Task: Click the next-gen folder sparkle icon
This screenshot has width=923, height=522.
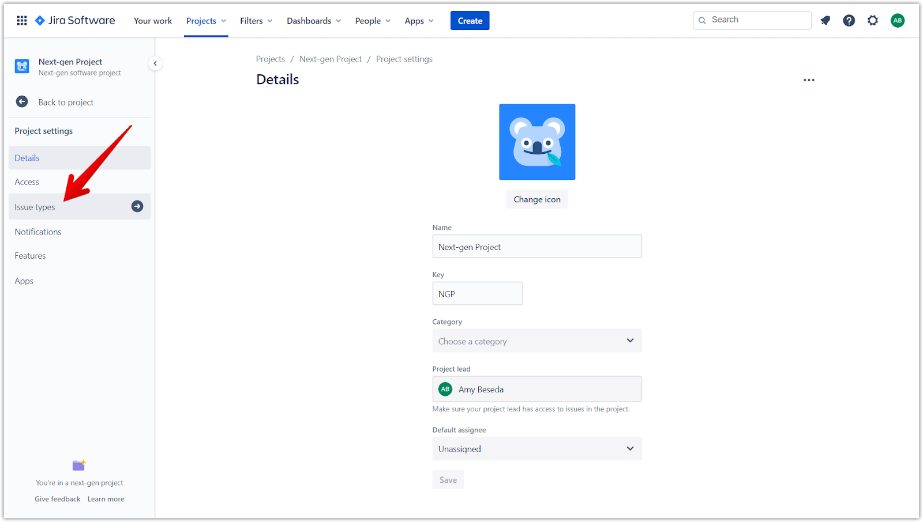Action: click(79, 465)
